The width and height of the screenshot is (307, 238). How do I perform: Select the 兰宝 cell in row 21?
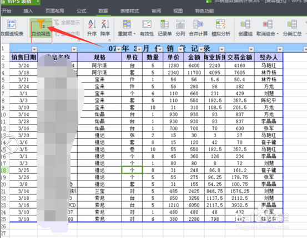(99, 191)
